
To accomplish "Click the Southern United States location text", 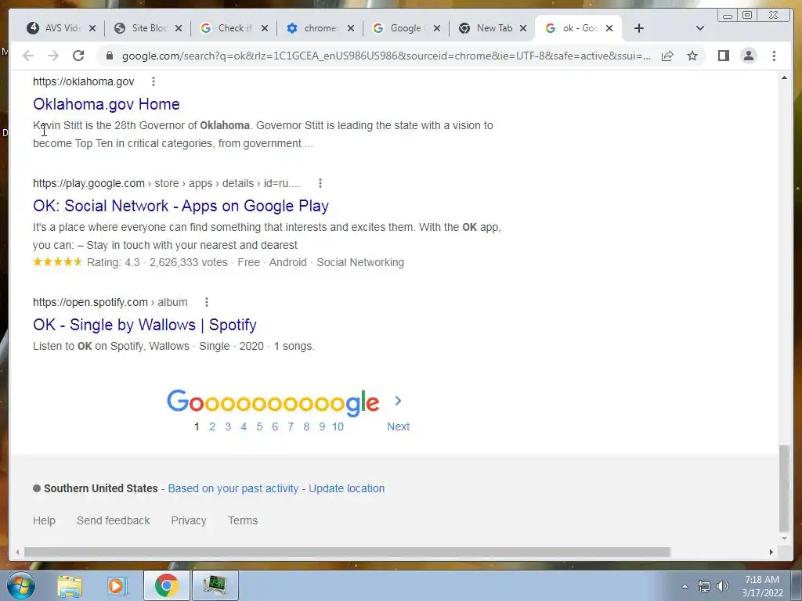I will [x=101, y=488].
